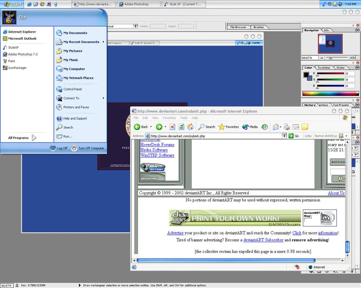
Task: Click the Navigator zoom slider
Action: pos(331,58)
